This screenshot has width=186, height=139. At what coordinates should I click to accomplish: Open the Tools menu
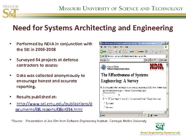click(x=122, y=47)
